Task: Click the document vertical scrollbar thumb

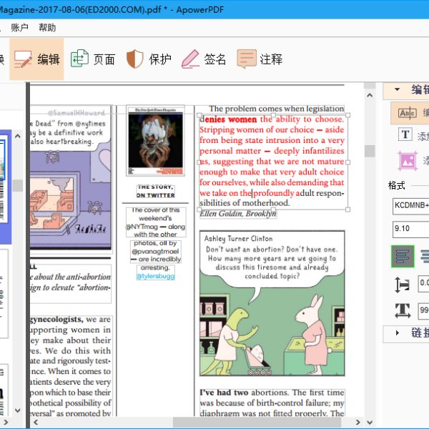Action: coord(370,151)
